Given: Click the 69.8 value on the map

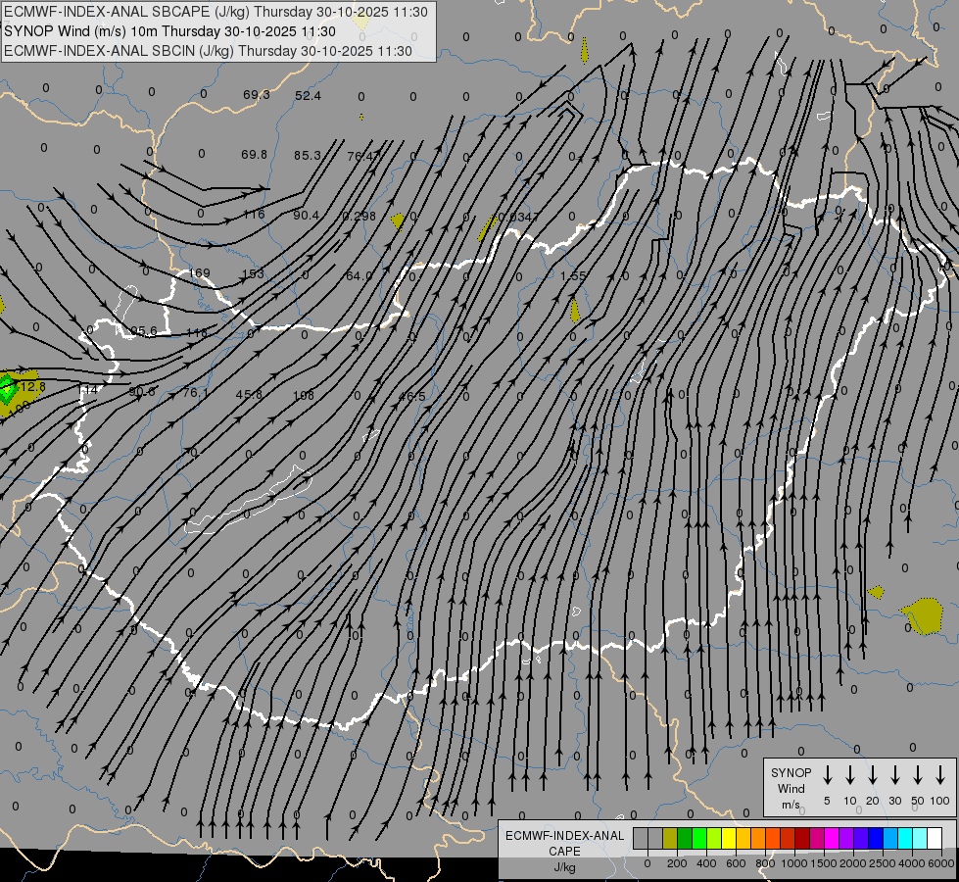Looking at the screenshot, I should [x=254, y=154].
